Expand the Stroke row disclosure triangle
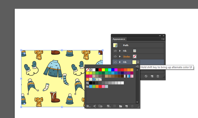The height and width of the screenshot is (118, 198). [120, 56]
